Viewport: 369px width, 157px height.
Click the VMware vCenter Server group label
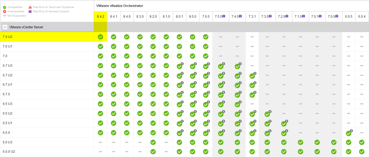coord(26,27)
